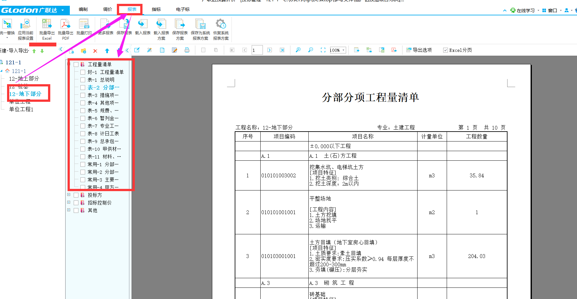Click 批量导出 PDF icon
Viewport: 577px width, 299px height.
(x=65, y=24)
